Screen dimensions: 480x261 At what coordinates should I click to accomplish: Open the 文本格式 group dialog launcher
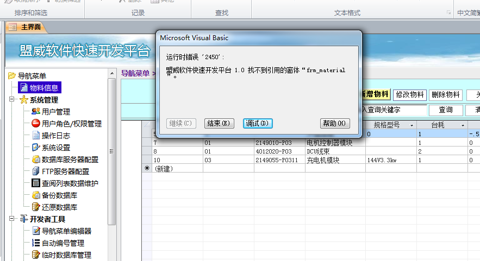[449, 12]
